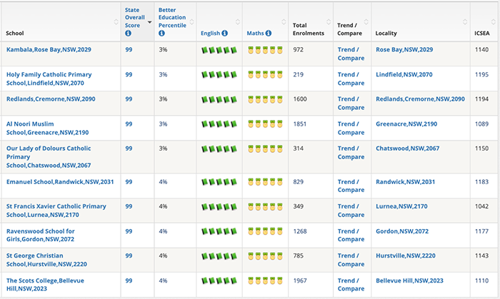Open The Scots College link
Screen dimensions: 500x299
[x=45, y=284]
